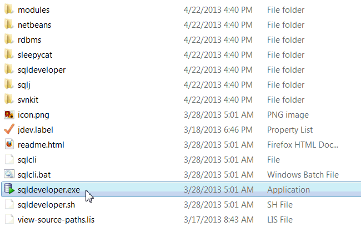Select the sleepycat folder name

pos(35,54)
